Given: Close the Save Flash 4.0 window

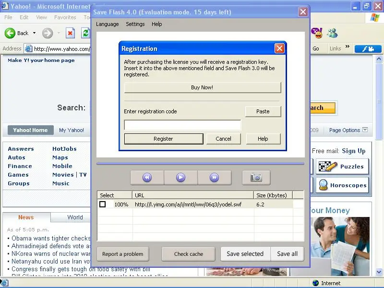Looking at the screenshot, I should (x=303, y=12).
